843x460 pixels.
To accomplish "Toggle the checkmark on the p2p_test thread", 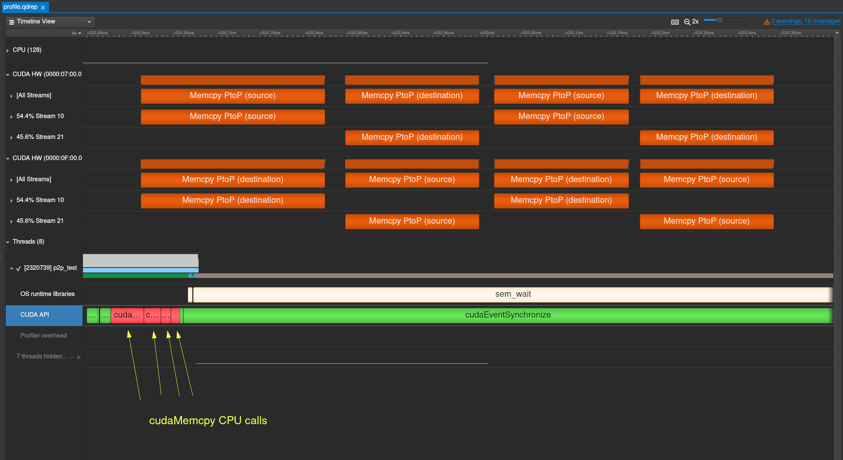I will pyautogui.click(x=18, y=268).
